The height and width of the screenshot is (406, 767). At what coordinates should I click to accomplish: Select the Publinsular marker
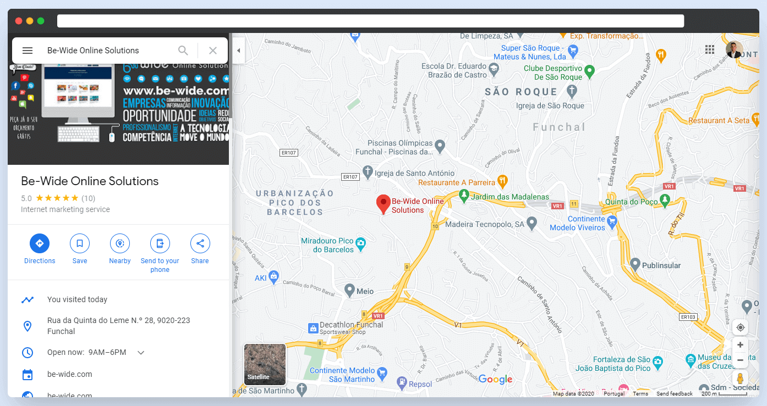[635, 264]
